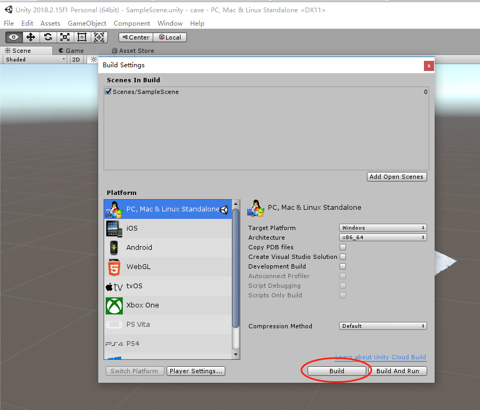Click the Autoconnect Profiler checkbox

(343, 275)
